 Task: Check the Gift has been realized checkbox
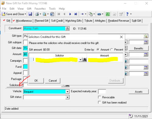point(99,102)
